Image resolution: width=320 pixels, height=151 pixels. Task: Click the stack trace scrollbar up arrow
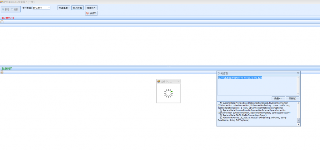coord(298,103)
